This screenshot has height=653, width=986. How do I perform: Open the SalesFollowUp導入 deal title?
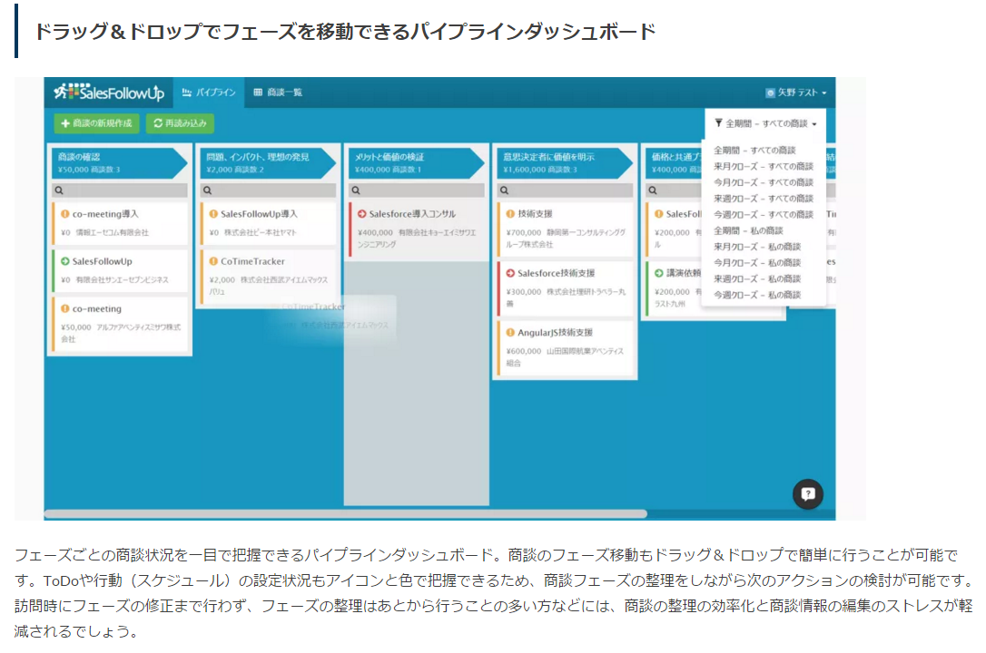[259, 214]
